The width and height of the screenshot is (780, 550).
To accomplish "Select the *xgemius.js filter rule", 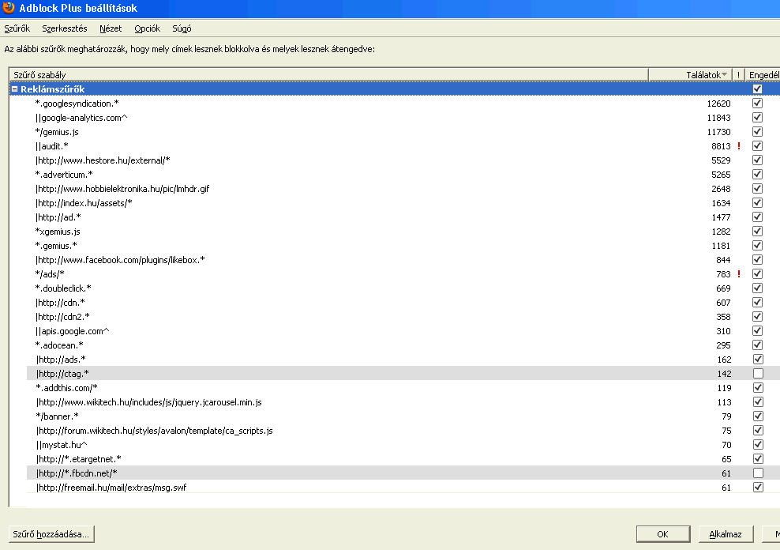I will 58,232.
